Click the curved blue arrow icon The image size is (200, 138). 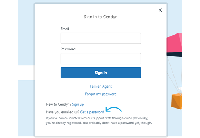114,110
